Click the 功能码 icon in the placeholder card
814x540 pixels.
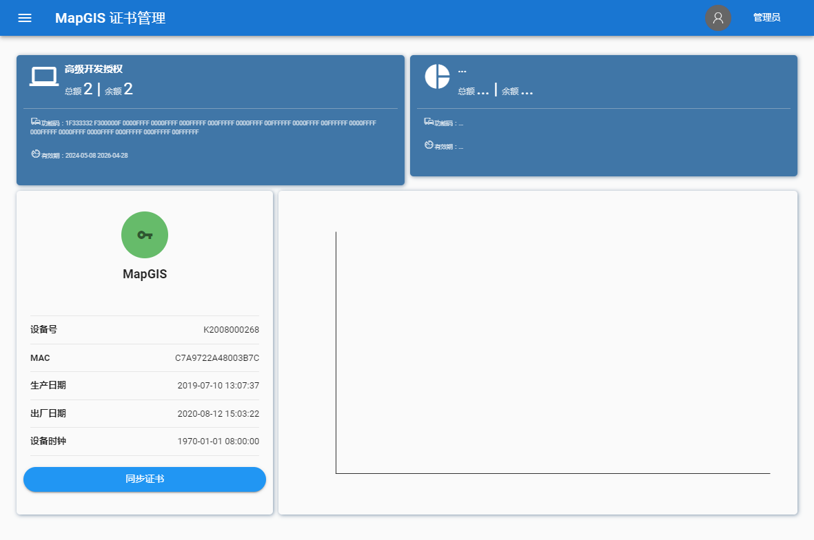[429, 121]
